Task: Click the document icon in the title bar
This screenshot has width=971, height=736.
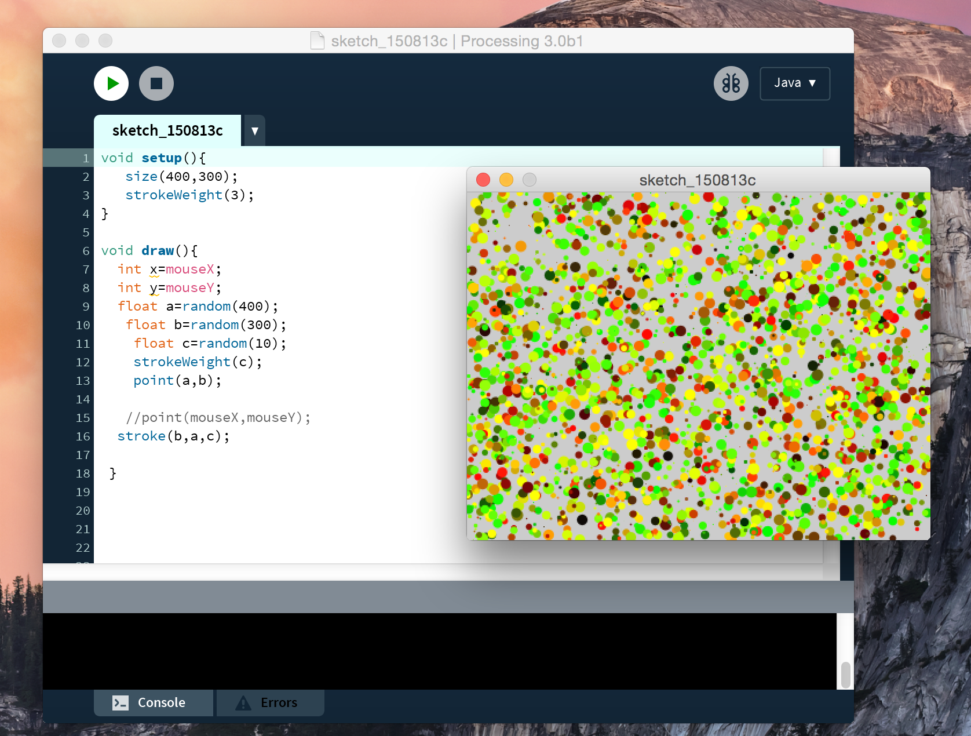Action: tap(317, 41)
